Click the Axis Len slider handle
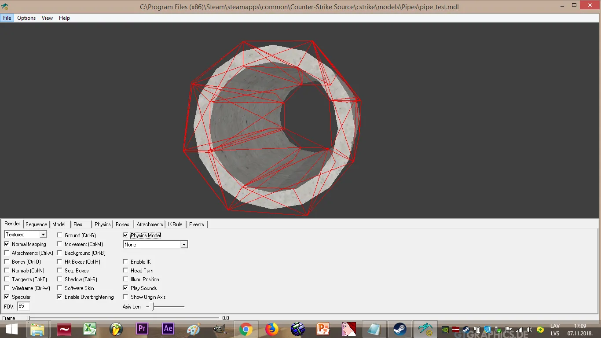This screenshot has width=601, height=338. pyautogui.click(x=153, y=306)
